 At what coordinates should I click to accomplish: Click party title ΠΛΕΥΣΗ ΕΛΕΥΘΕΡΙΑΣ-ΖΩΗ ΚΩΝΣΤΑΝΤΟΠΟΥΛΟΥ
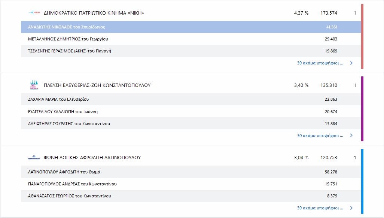pyautogui.click(x=97, y=85)
